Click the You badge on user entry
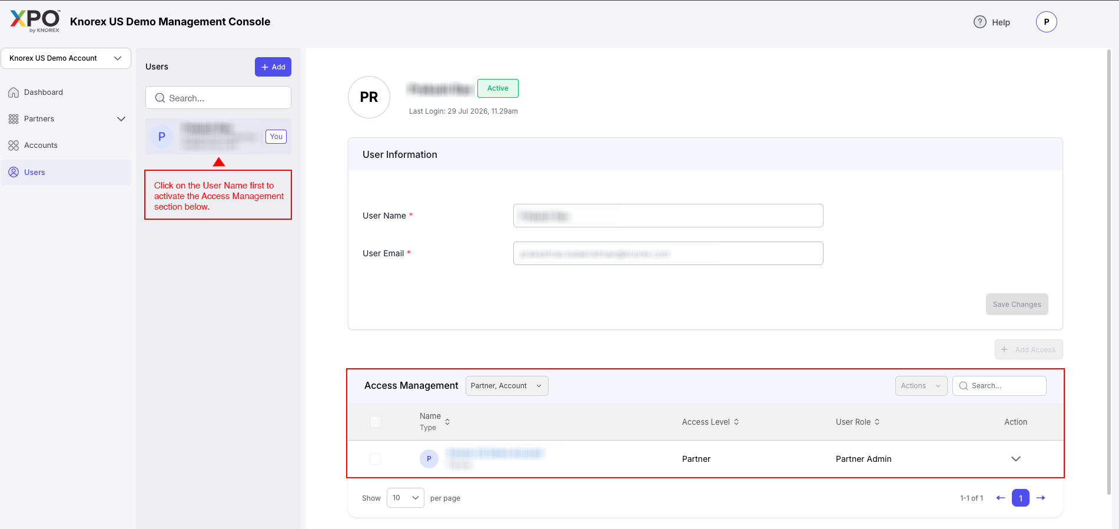 pos(276,137)
